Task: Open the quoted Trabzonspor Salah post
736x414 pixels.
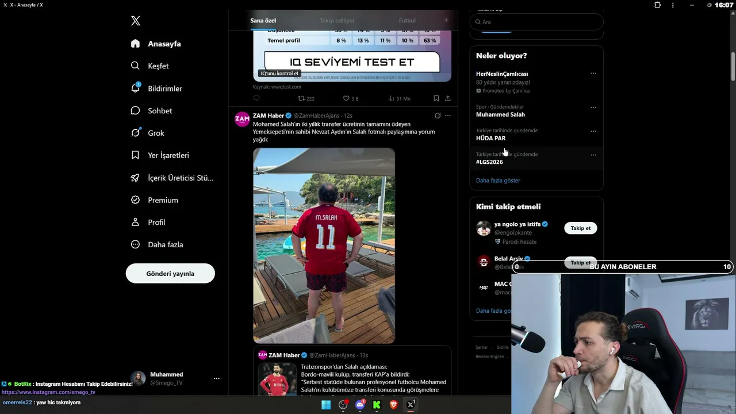Action: pos(352,371)
